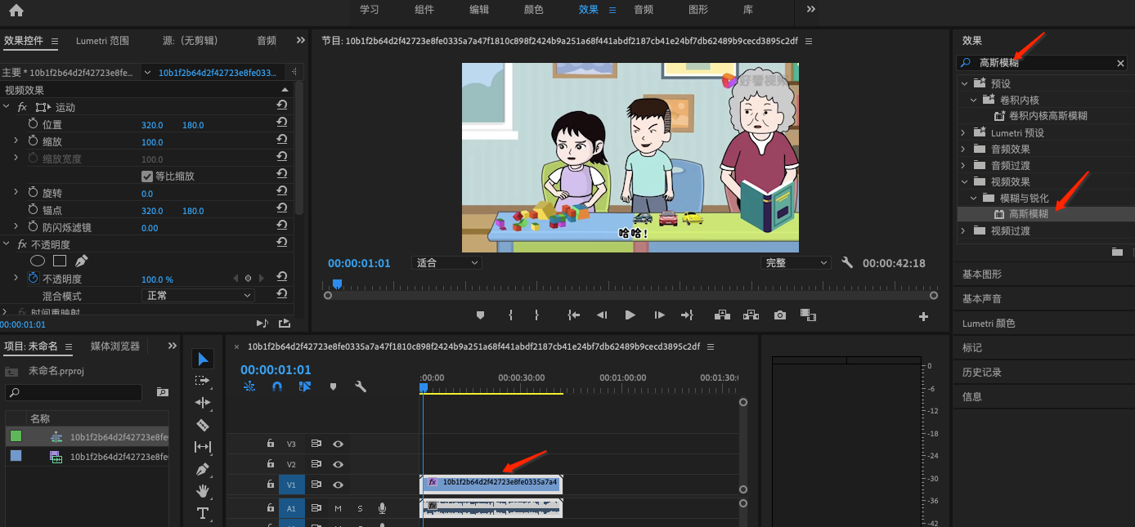Open the Lumetri 范围 tab
The width and height of the screenshot is (1135, 527).
click(x=103, y=40)
